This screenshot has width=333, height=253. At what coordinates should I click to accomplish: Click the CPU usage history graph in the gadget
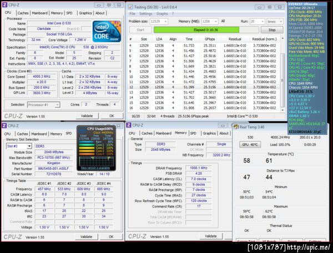click(96, 161)
